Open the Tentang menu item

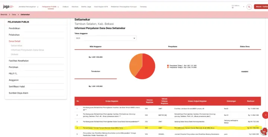143,7
